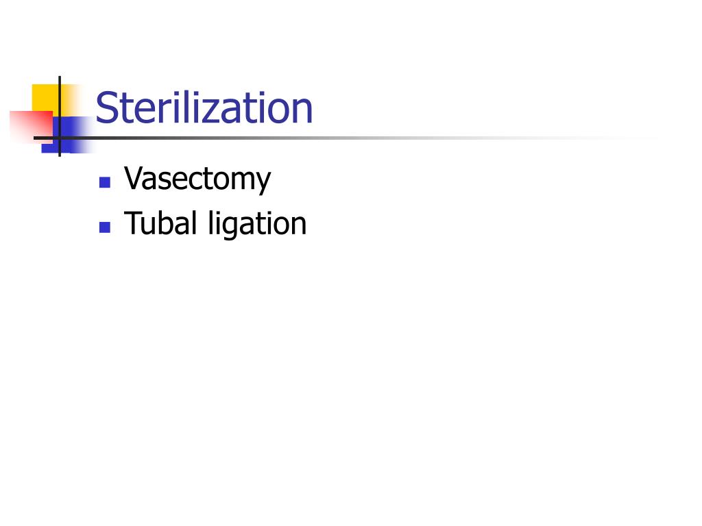The image size is (702, 526).
Task: Click the word Tubal
Action: coord(160,223)
